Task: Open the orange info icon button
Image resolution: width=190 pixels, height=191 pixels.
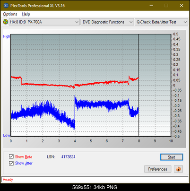Action: pos(178,169)
